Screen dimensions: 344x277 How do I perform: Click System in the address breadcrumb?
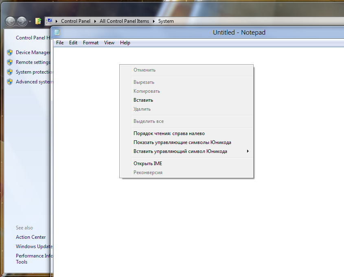click(166, 21)
